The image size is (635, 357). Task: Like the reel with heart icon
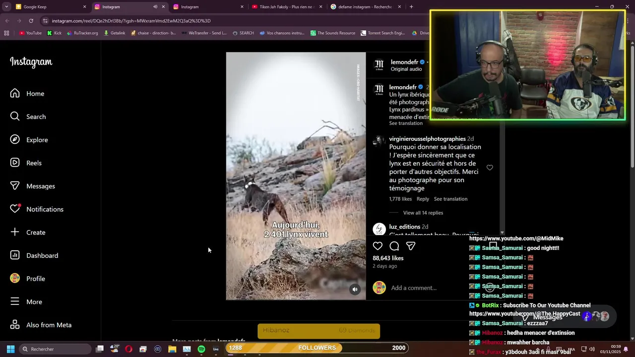[378, 246]
